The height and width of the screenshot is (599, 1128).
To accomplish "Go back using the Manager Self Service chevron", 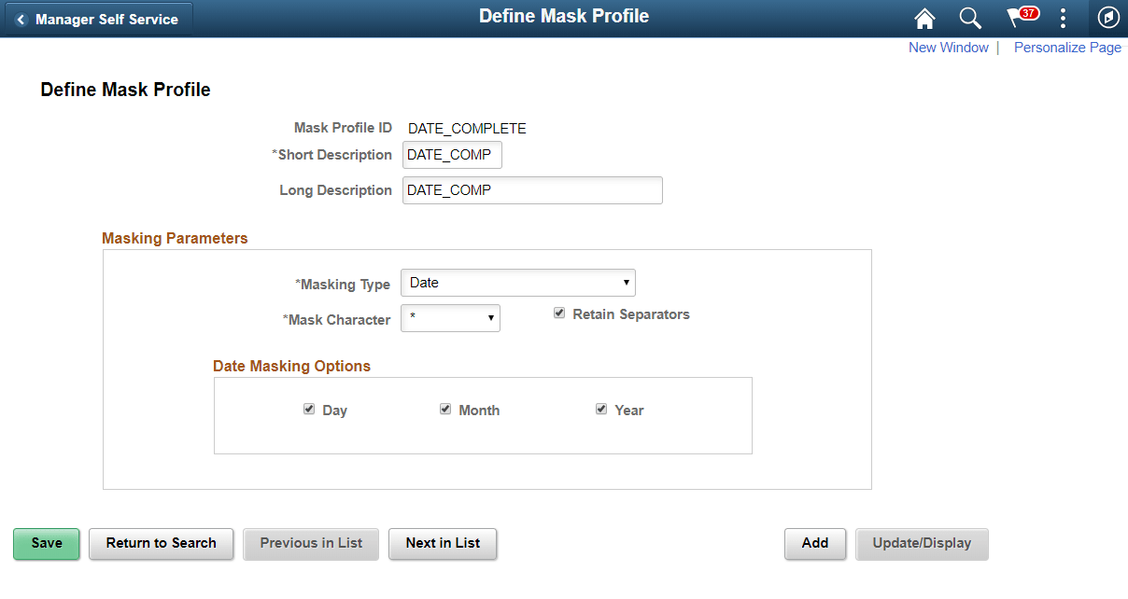I will (x=21, y=18).
